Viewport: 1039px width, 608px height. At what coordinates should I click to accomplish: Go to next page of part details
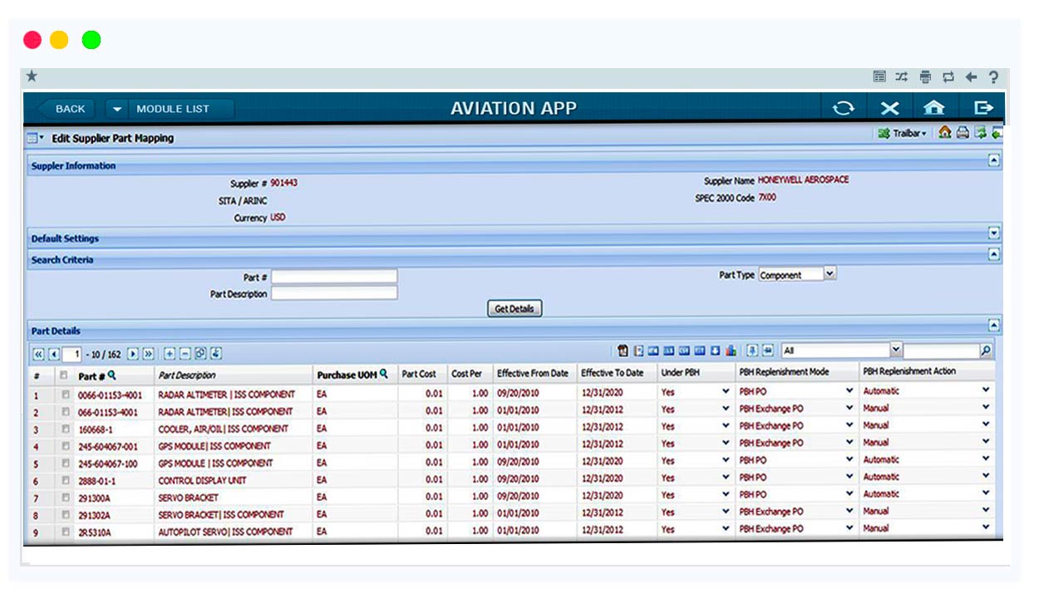[133, 354]
